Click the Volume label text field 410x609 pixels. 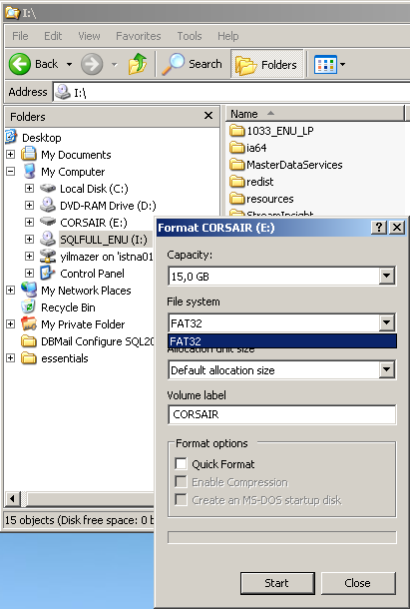coord(282,414)
